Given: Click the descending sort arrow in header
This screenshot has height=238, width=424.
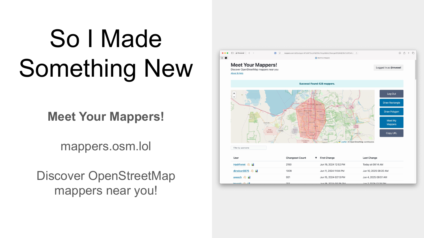Looking at the screenshot, I should click(316, 158).
